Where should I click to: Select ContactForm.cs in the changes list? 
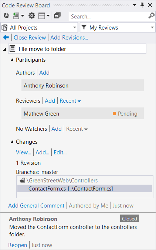click(85, 189)
